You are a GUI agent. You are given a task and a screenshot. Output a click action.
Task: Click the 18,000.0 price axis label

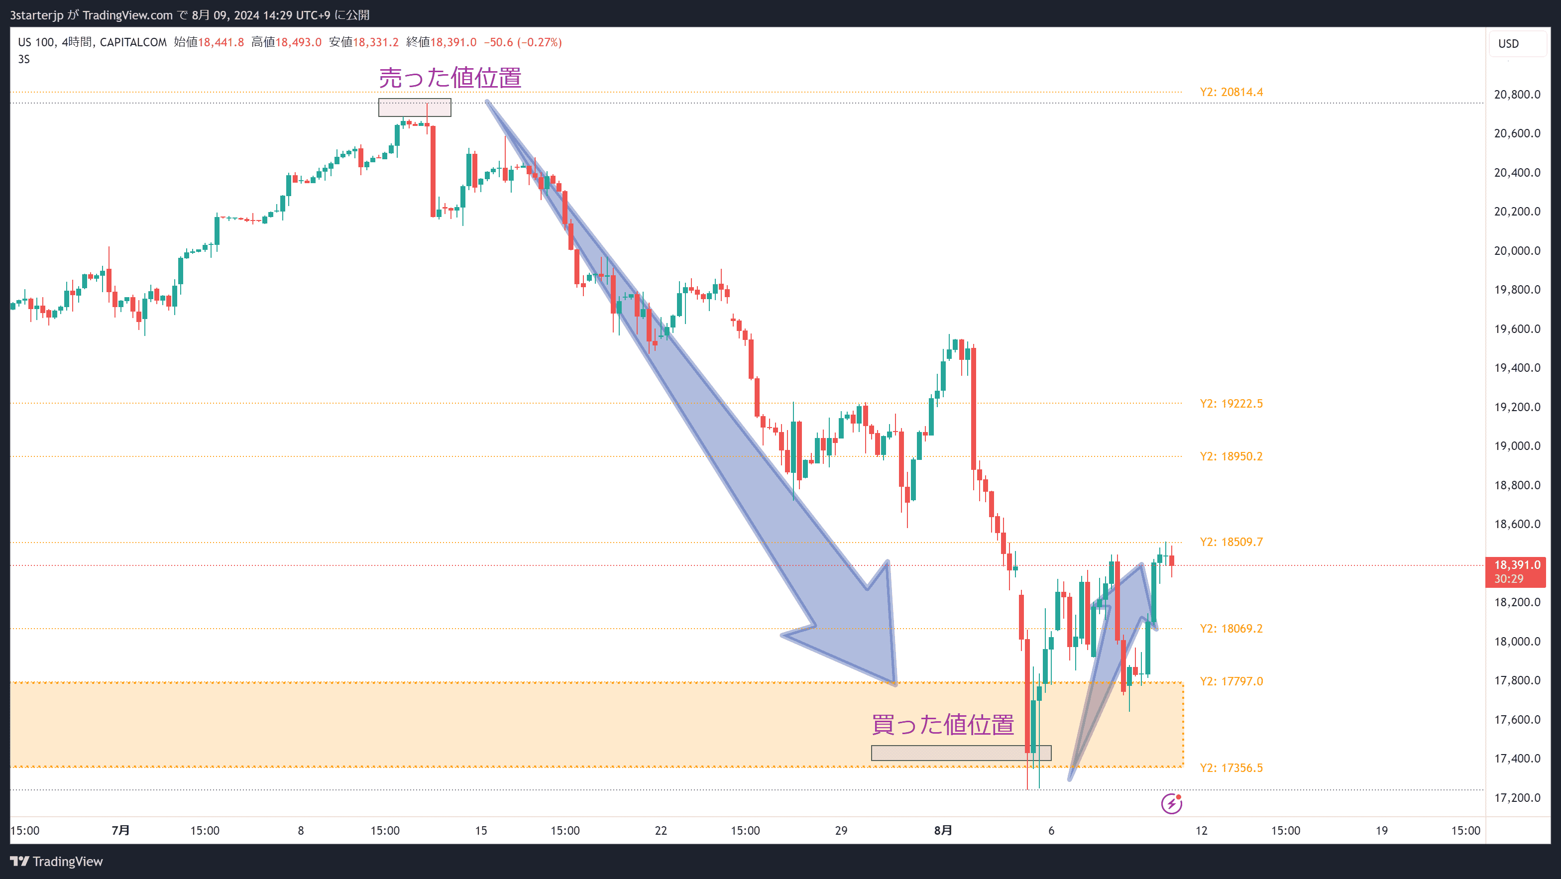pyautogui.click(x=1517, y=642)
